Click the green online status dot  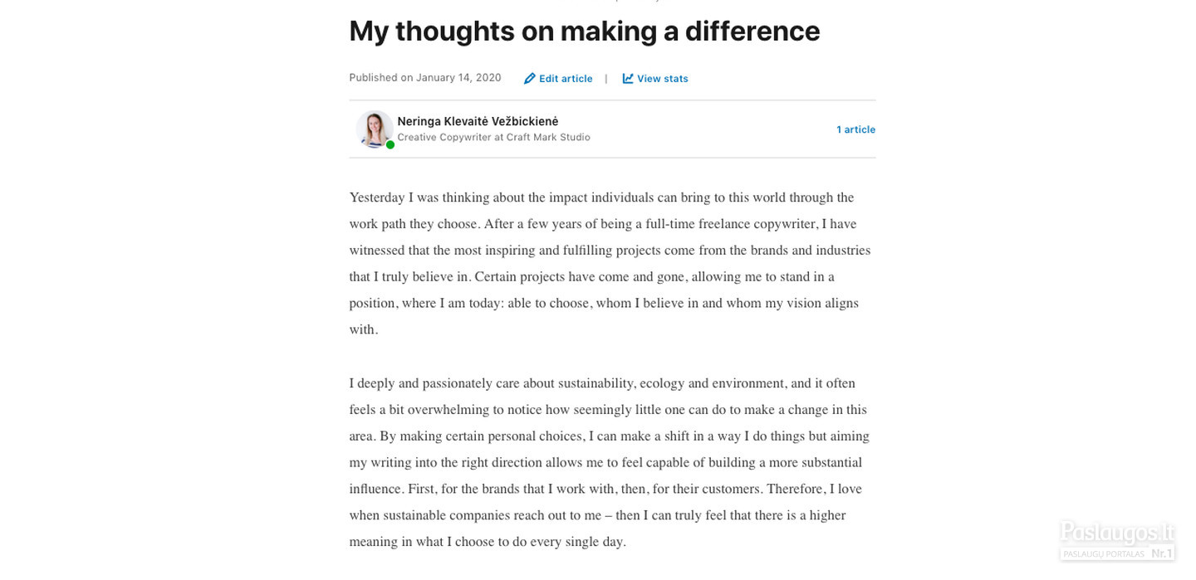[x=390, y=144]
